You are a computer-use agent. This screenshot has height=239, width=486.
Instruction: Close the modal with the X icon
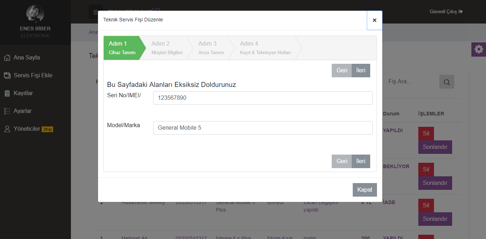click(x=374, y=20)
